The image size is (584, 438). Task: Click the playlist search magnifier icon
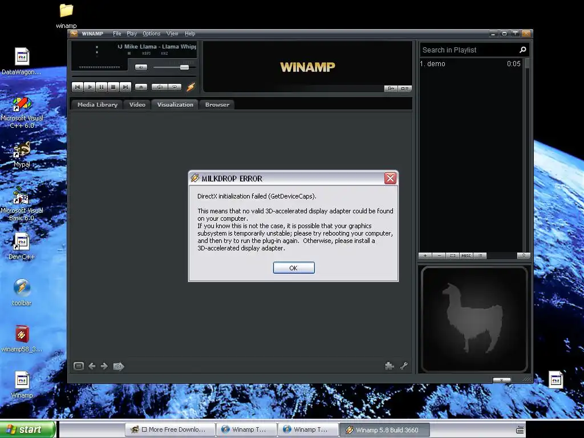click(522, 50)
